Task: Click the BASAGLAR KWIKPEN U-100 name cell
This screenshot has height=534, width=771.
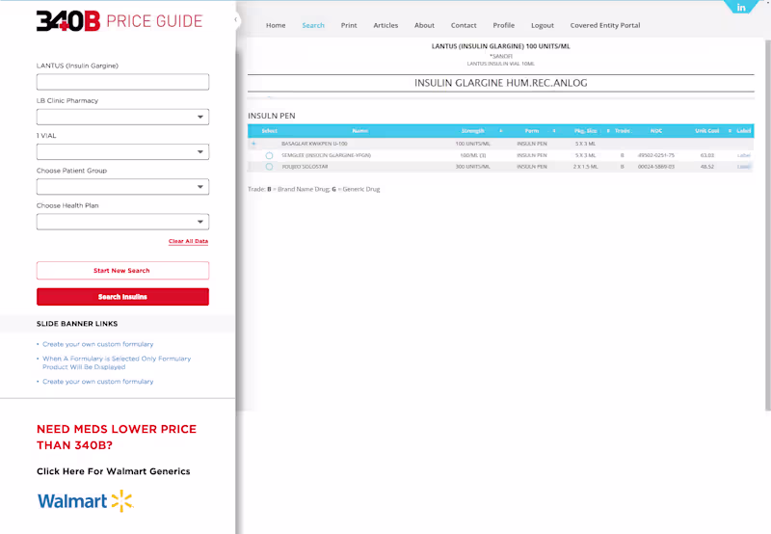Action: pos(314,144)
